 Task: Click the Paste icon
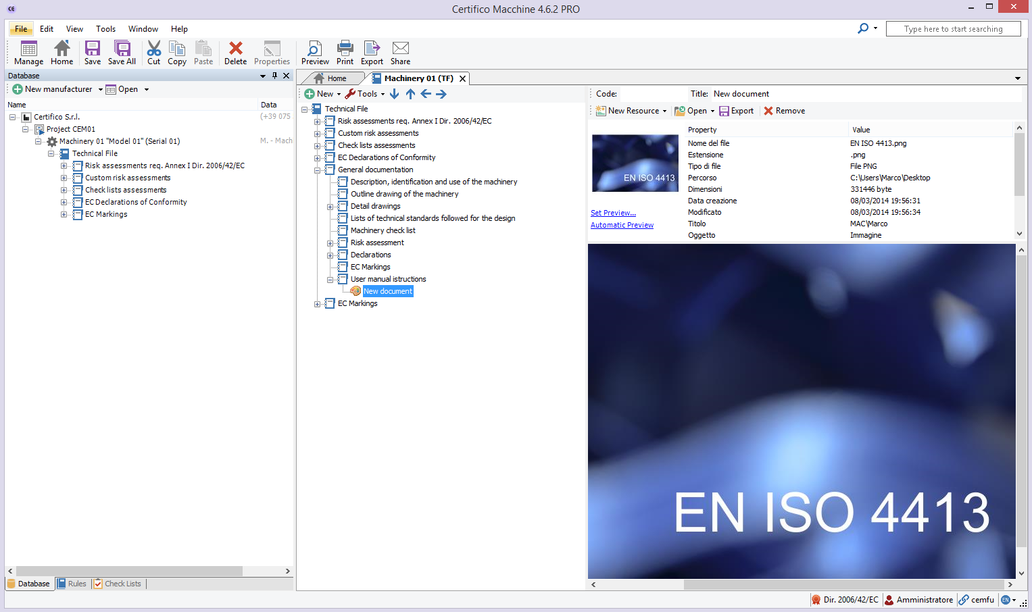[203, 53]
